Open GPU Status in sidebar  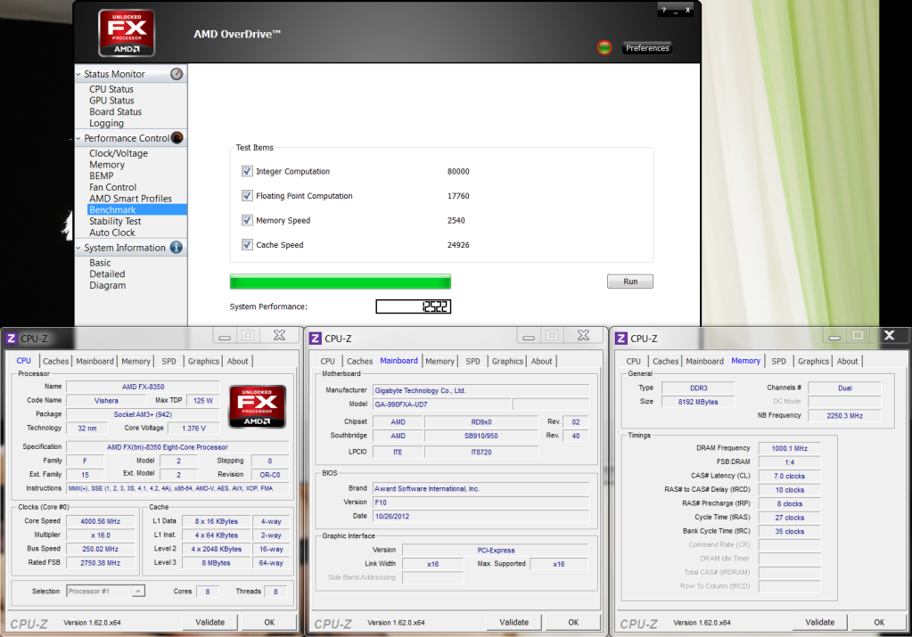click(111, 101)
